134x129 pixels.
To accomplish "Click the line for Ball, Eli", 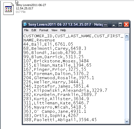I will 48,44.
